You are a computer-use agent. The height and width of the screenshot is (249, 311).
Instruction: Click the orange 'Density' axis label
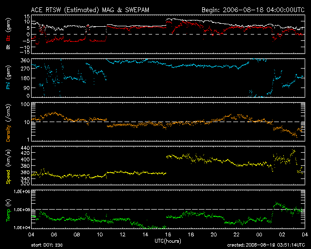coord(8,133)
